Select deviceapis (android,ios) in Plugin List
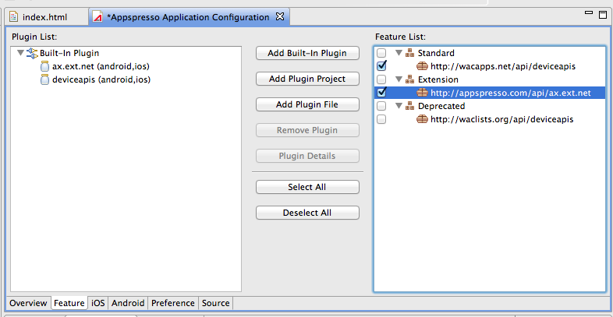Viewport: 613px width, 317px height. 101,79
